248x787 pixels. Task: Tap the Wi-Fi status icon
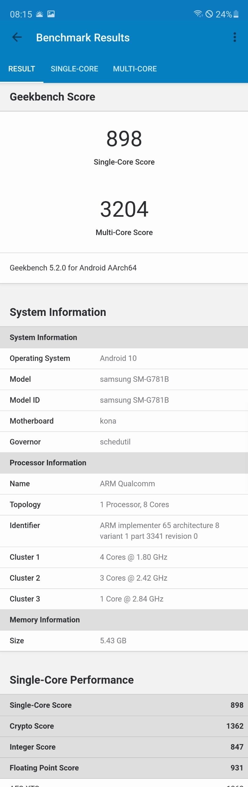click(198, 14)
